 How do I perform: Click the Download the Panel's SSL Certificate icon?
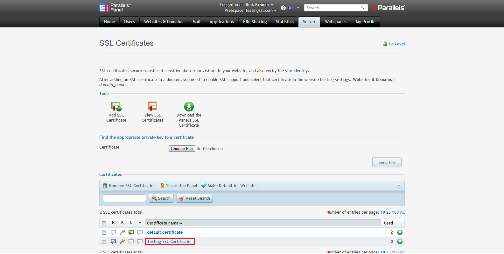pyautogui.click(x=189, y=106)
